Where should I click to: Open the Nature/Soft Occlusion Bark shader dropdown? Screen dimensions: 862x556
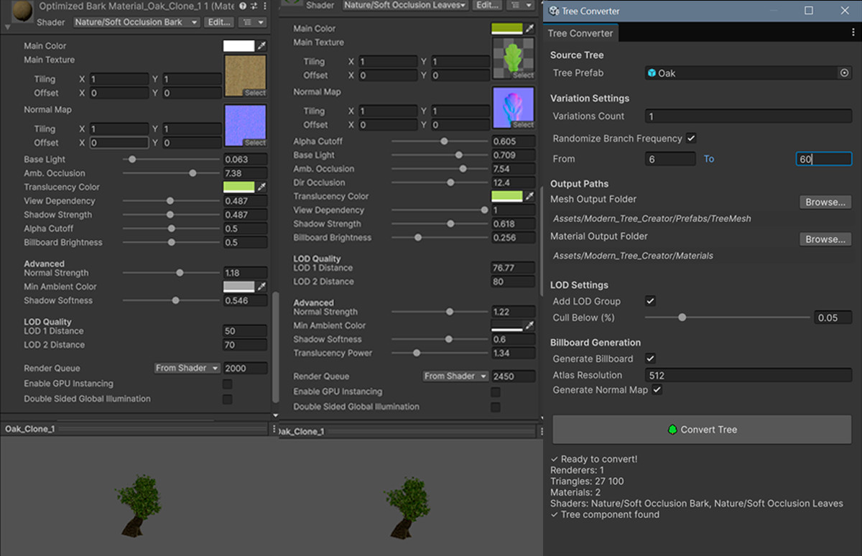coord(136,22)
